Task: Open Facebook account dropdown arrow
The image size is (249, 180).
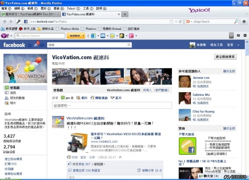Action: (x=238, y=45)
